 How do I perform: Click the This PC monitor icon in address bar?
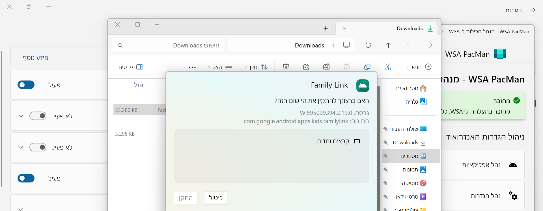click(x=346, y=45)
